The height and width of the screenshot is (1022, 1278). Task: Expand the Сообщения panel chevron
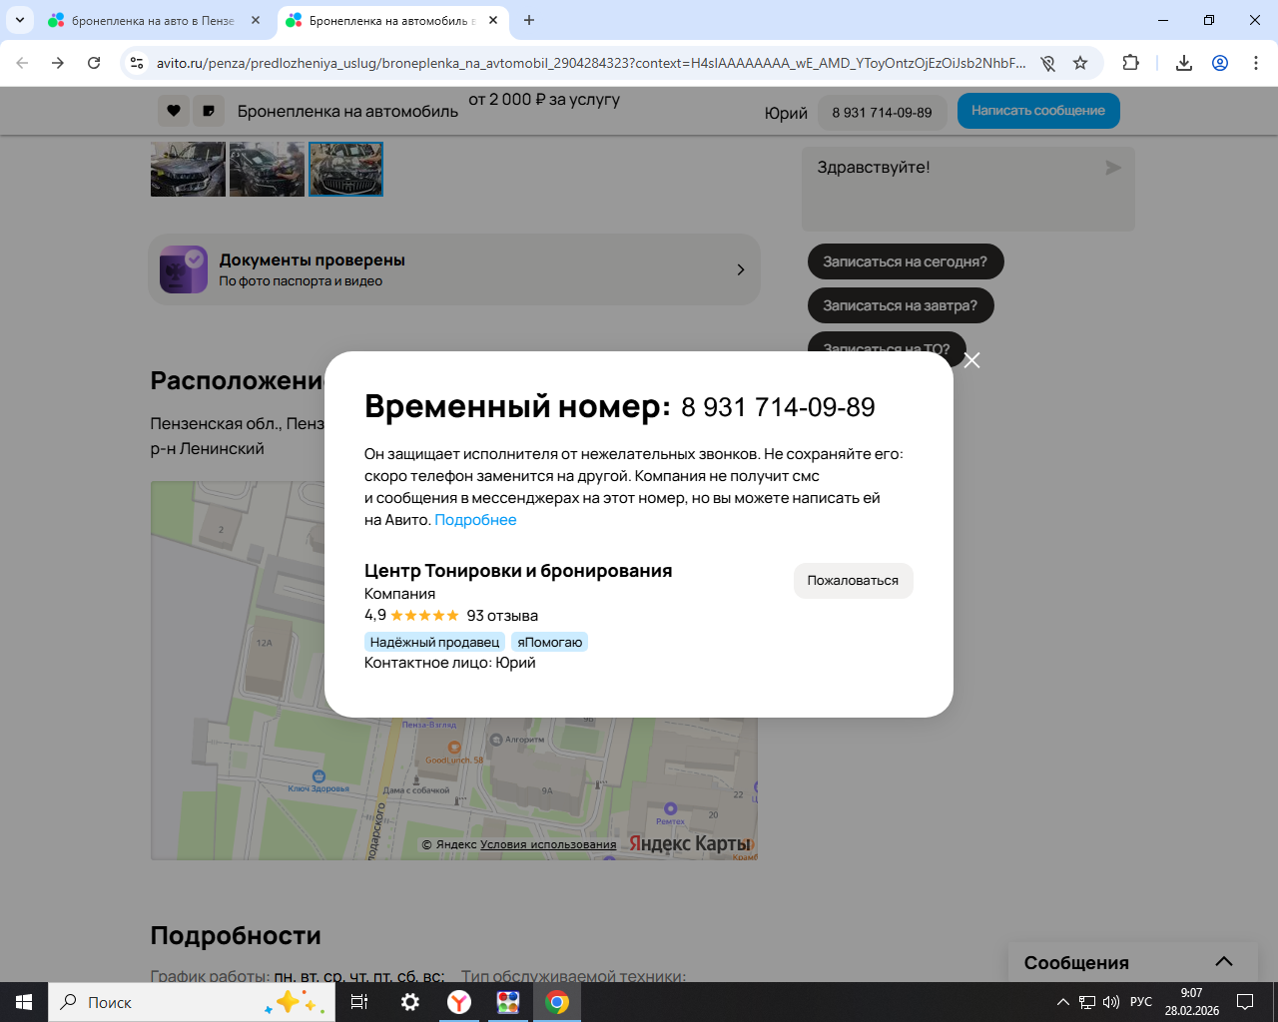click(x=1224, y=962)
